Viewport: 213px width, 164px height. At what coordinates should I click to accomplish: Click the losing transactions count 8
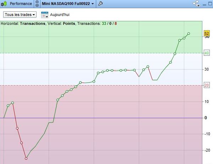coord(116,23)
